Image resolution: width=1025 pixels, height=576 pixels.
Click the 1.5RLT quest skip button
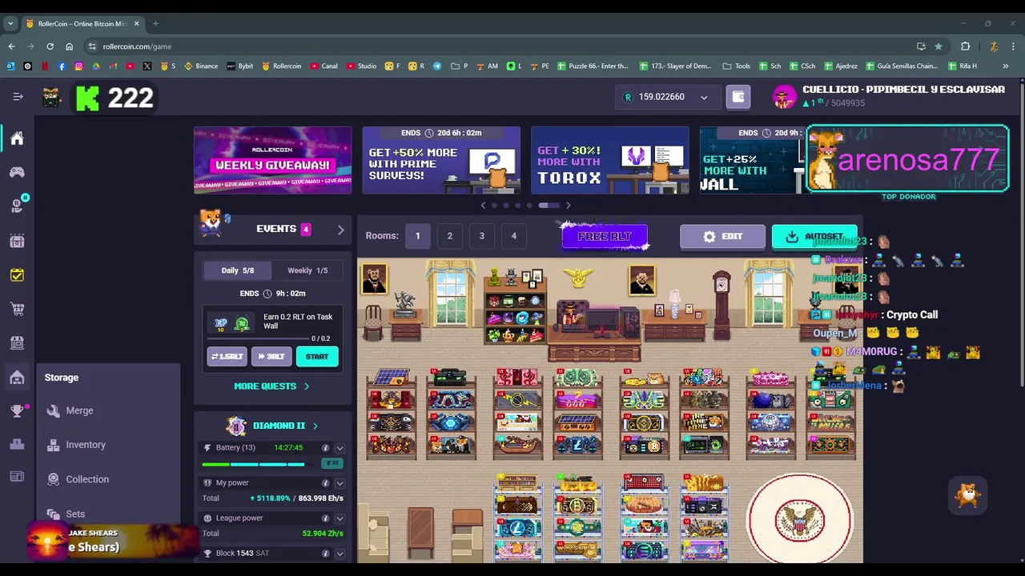pyautogui.click(x=227, y=357)
